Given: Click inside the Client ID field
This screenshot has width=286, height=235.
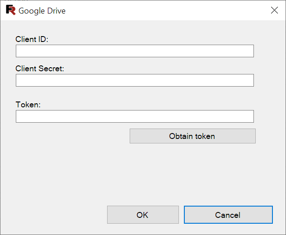Looking at the screenshot, I should (135, 51).
